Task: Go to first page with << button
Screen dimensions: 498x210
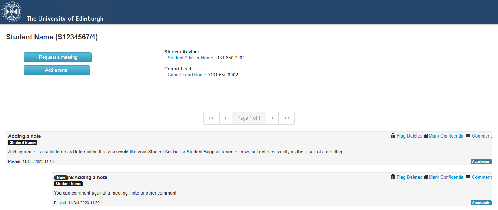Action: pyautogui.click(x=212, y=118)
